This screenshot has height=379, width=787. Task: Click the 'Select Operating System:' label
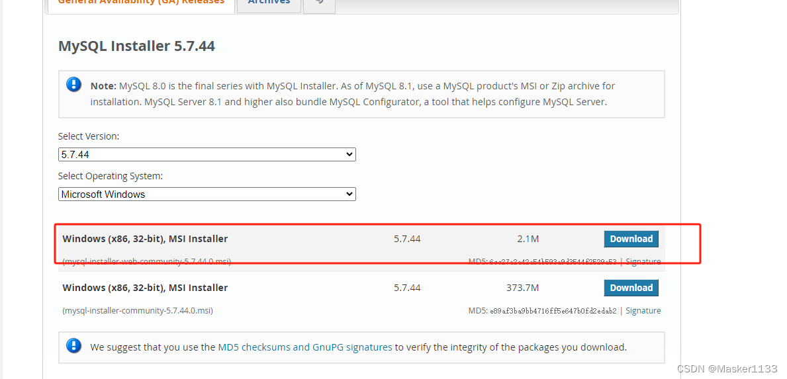point(111,177)
